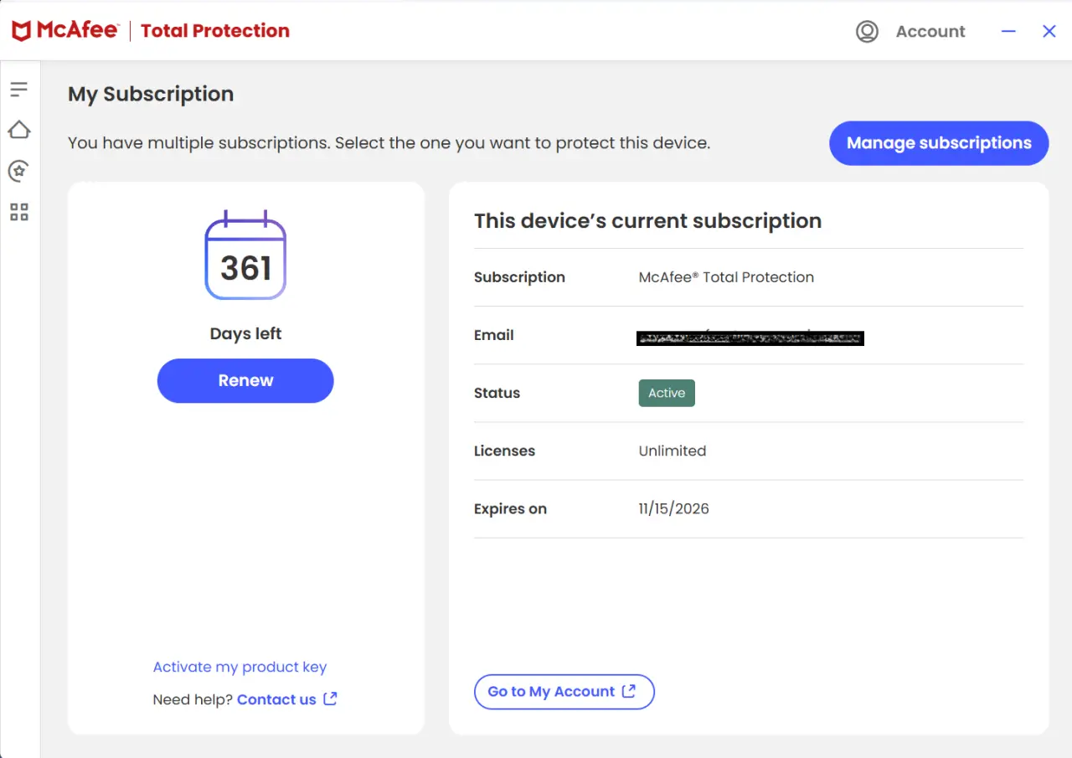Minimize the McAfee window

click(x=1008, y=31)
